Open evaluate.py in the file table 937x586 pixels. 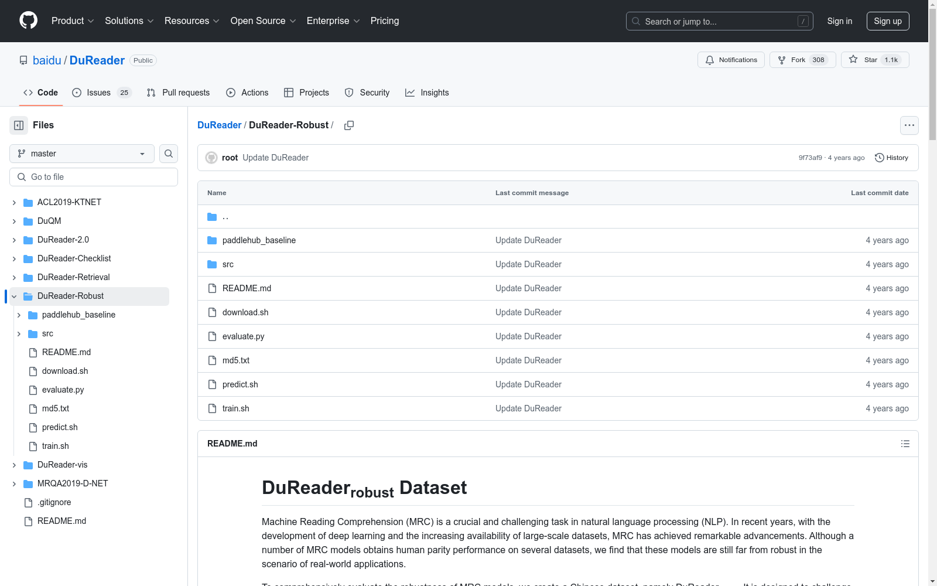click(x=243, y=336)
